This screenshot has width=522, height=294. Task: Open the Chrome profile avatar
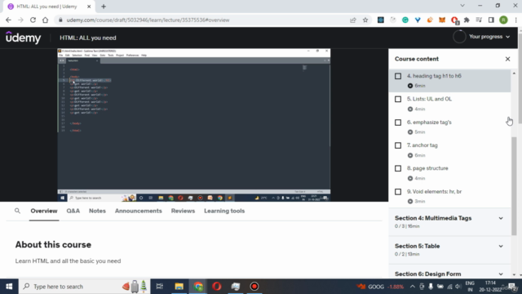click(503, 20)
